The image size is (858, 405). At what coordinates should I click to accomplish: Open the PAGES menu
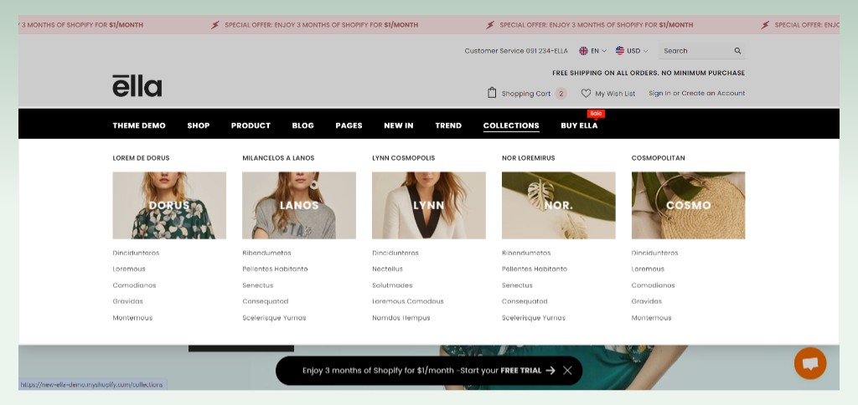coord(349,126)
